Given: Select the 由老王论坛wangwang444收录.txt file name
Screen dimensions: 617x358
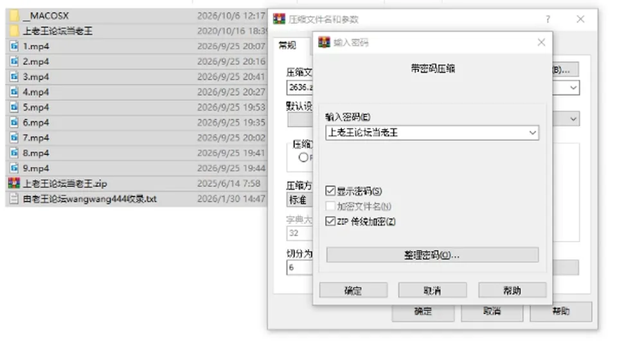Looking at the screenshot, I should point(90,199).
